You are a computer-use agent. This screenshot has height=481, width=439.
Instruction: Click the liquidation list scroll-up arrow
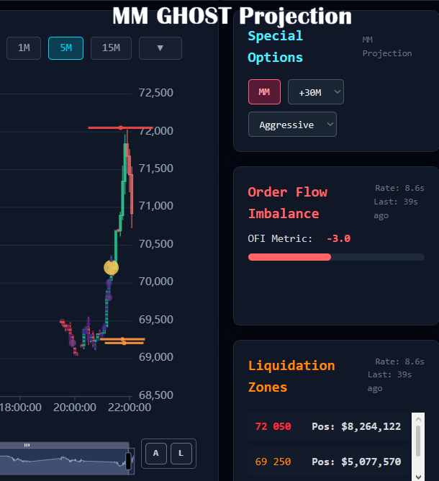pyautogui.click(x=418, y=419)
